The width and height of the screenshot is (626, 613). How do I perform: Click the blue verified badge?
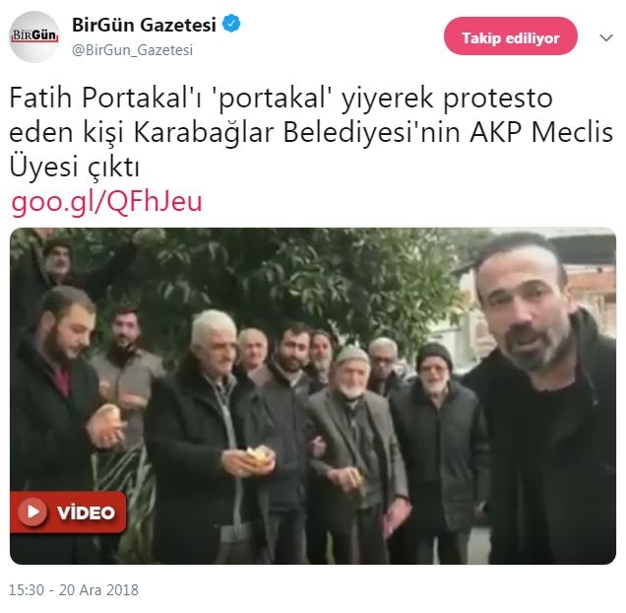231,24
